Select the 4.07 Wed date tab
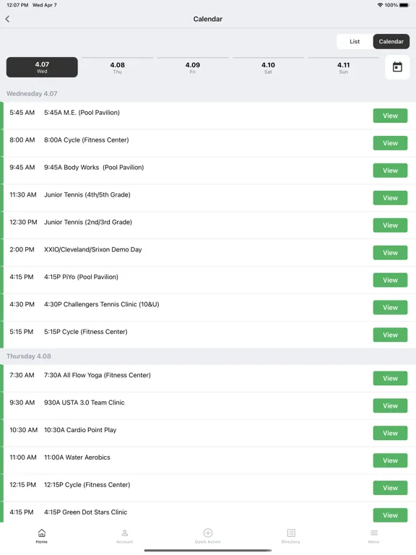The image size is (416, 555). click(42, 67)
